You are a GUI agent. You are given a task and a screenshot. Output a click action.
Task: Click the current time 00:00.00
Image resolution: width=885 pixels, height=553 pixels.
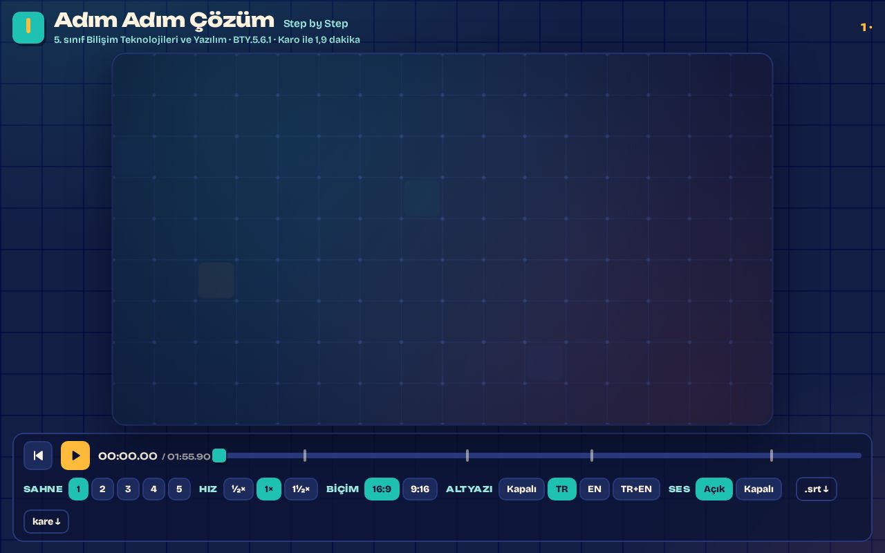click(128, 456)
